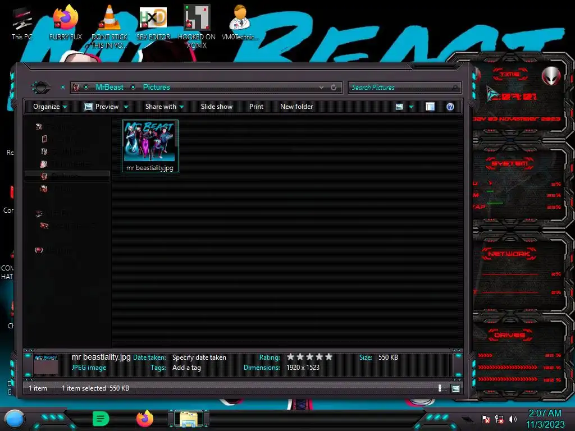Click the Pictures breadcrumb in the address bar

point(156,87)
